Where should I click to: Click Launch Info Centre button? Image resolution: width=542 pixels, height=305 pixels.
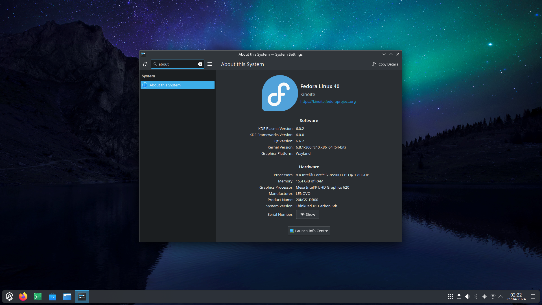pos(309,231)
